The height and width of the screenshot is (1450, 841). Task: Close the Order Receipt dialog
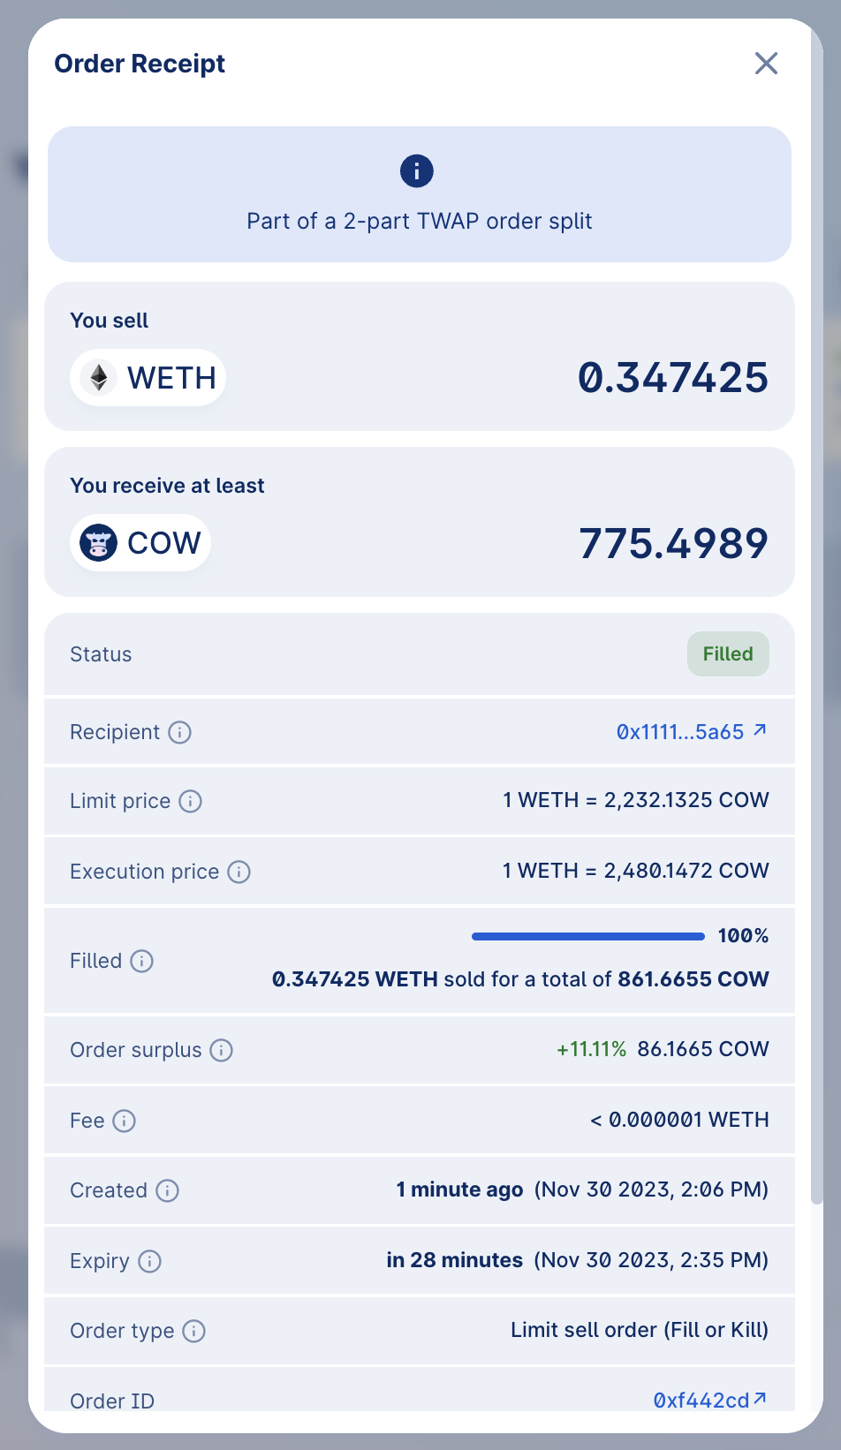(766, 64)
